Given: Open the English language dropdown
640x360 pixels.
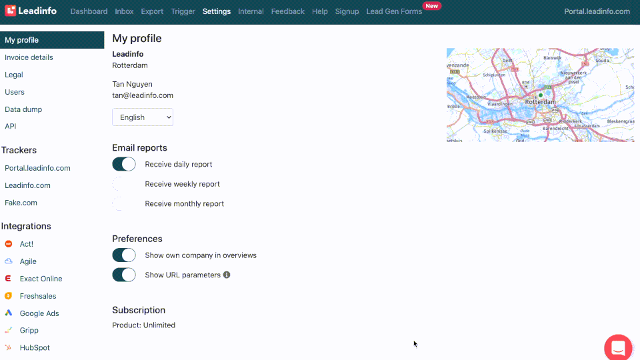Looking at the screenshot, I should [143, 117].
